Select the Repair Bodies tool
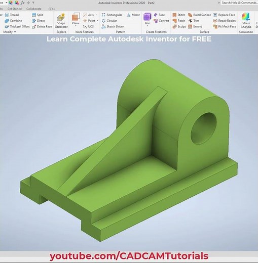The height and width of the screenshot is (263, 258). 225,21
